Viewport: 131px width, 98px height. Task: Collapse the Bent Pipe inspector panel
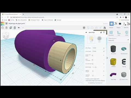(x=86, y=32)
